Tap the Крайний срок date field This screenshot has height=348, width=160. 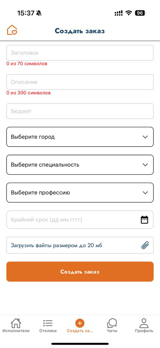coord(80,220)
